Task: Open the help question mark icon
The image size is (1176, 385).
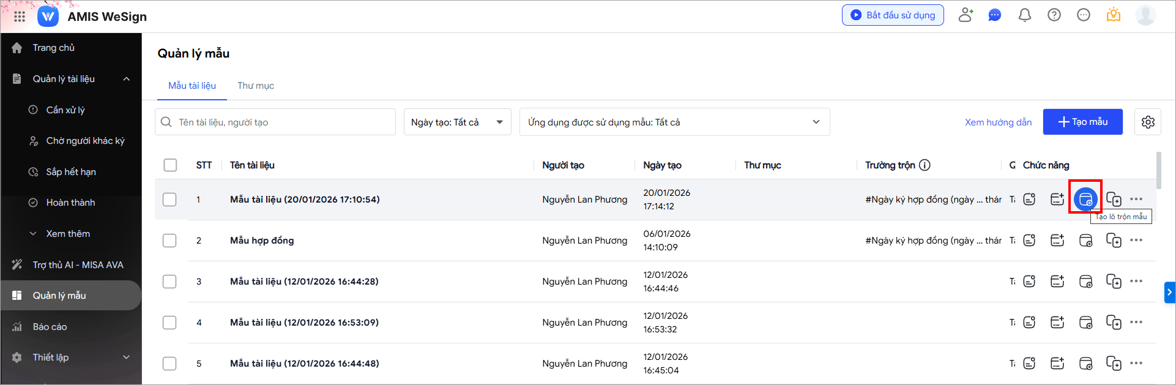Action: [x=1054, y=15]
